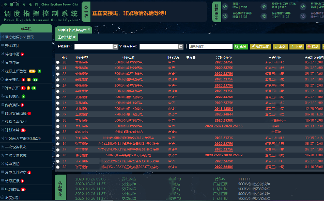Open date picker of start time field
This screenshot has height=201, width=324.
click(115, 46)
